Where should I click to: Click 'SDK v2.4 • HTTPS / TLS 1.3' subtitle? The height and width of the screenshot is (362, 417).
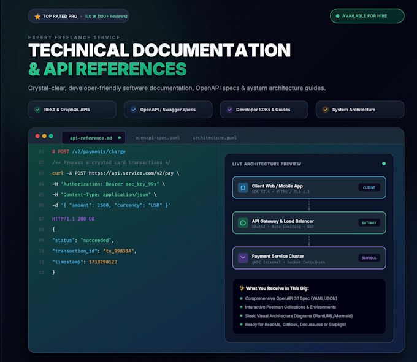point(281,192)
